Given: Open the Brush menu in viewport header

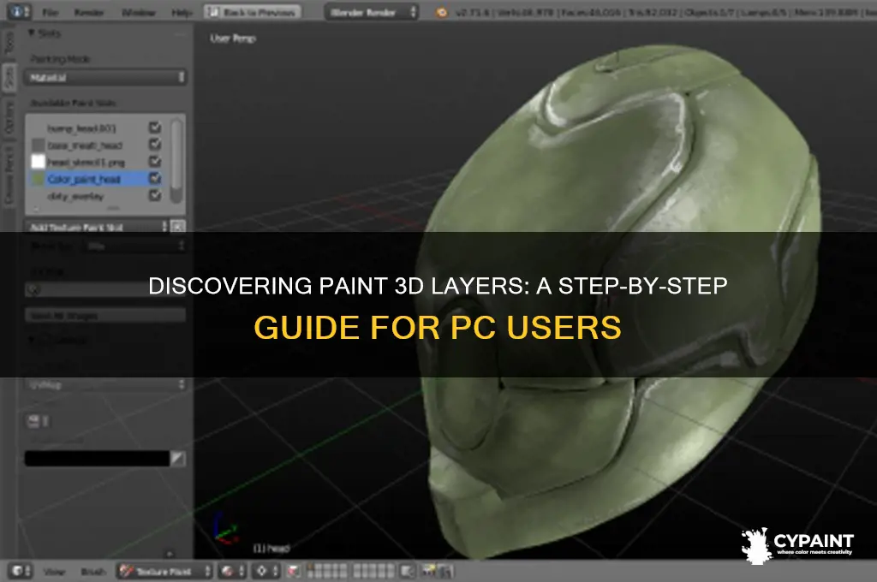Looking at the screenshot, I should click(92, 572).
